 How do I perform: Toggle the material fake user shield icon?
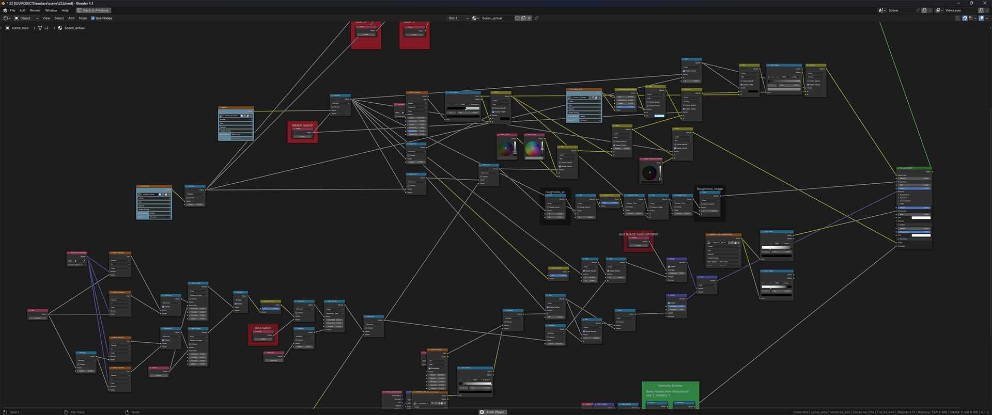click(518, 18)
